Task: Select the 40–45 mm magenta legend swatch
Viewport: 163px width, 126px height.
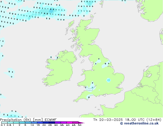Action: point(70,123)
